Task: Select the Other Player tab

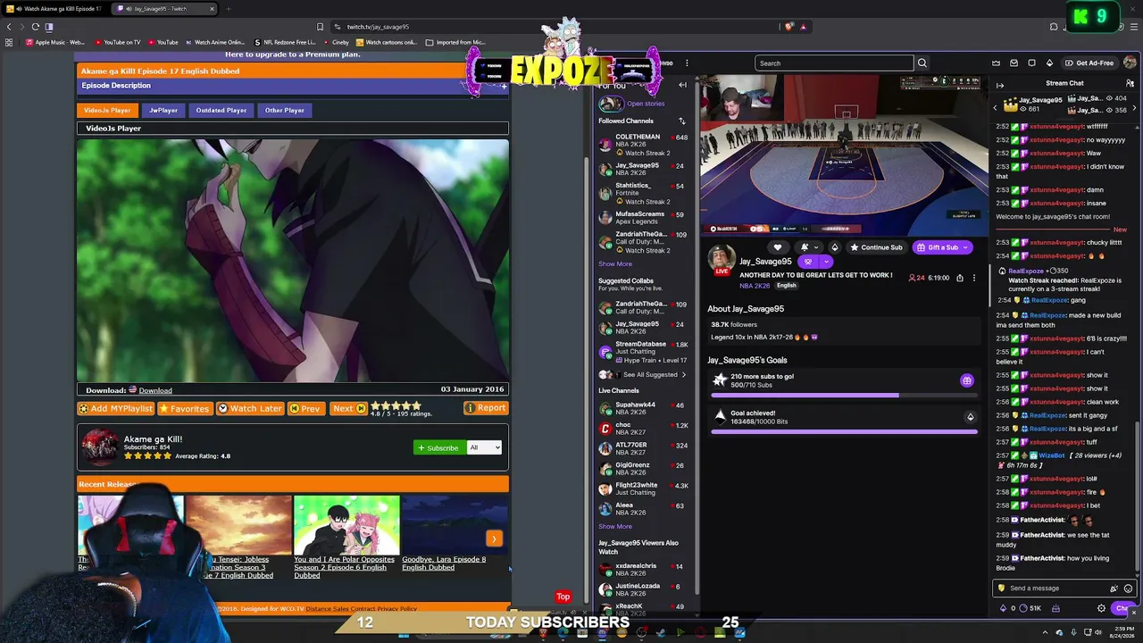Action: pyautogui.click(x=285, y=110)
